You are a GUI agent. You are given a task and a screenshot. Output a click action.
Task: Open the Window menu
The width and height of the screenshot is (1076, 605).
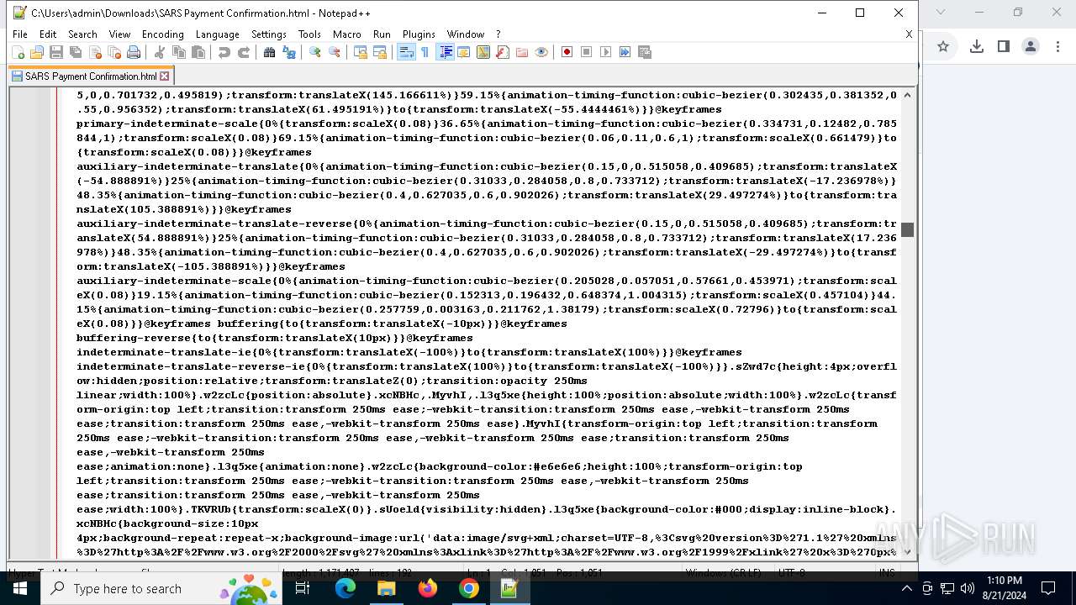(466, 34)
